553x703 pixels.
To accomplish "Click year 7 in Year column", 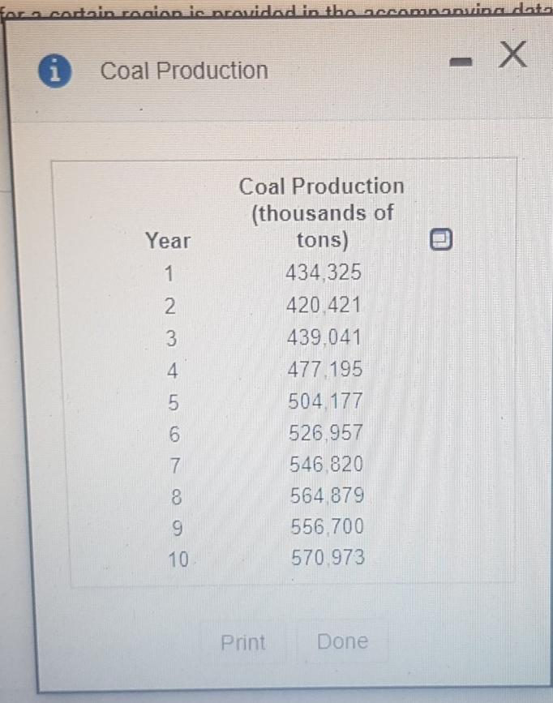I will coord(175,465).
